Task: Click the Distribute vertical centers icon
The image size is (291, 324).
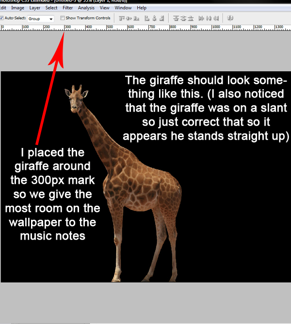Action: [183, 18]
